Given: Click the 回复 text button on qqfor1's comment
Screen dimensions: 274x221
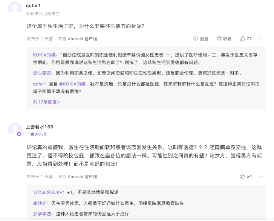Looking at the screenshot, I should pos(204,39).
